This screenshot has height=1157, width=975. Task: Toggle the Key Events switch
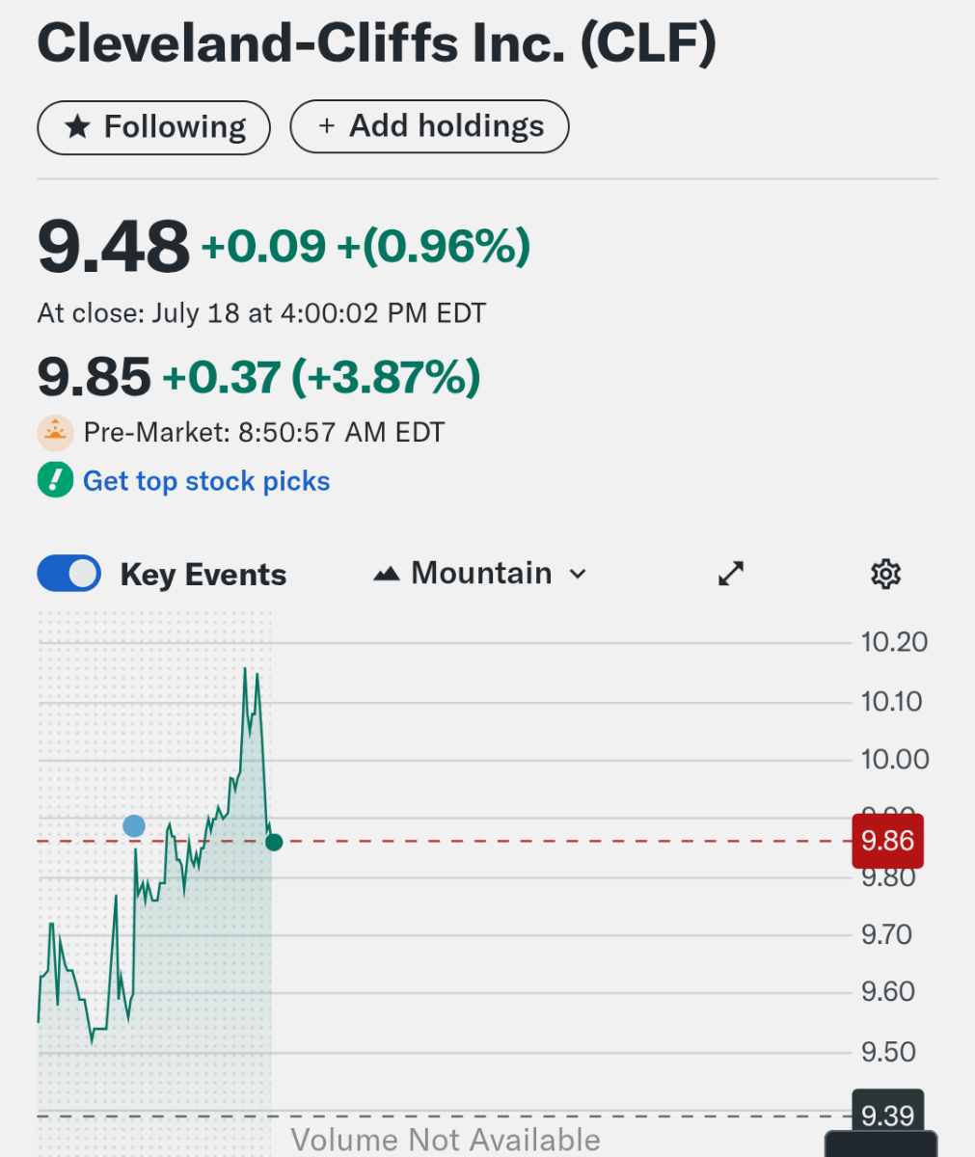(x=69, y=574)
